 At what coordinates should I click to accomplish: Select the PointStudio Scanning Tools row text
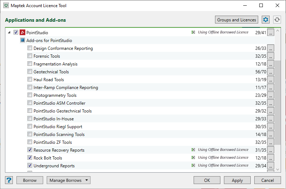(x=59, y=135)
